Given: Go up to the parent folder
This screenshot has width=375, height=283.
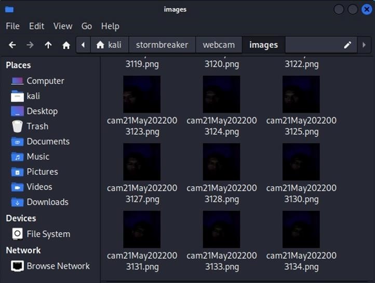Looking at the screenshot, I should [48, 45].
